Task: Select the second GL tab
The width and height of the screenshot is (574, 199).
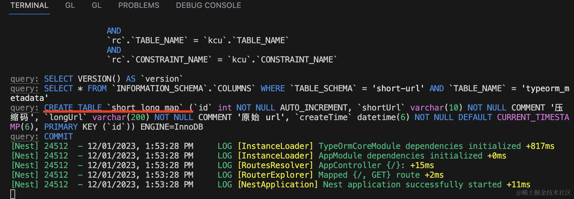Action: (96, 5)
